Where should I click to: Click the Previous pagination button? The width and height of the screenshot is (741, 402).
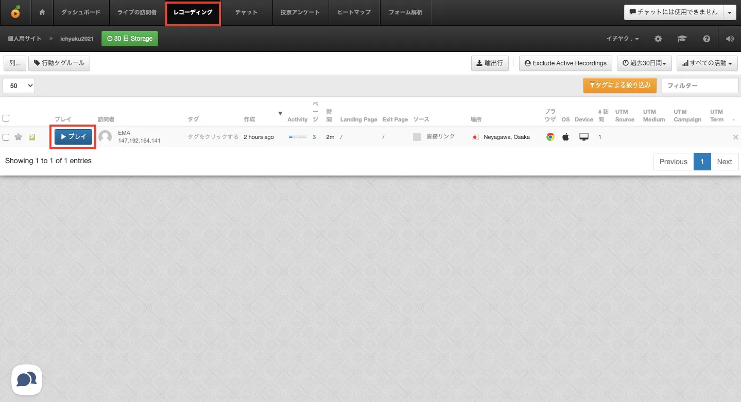pos(674,162)
